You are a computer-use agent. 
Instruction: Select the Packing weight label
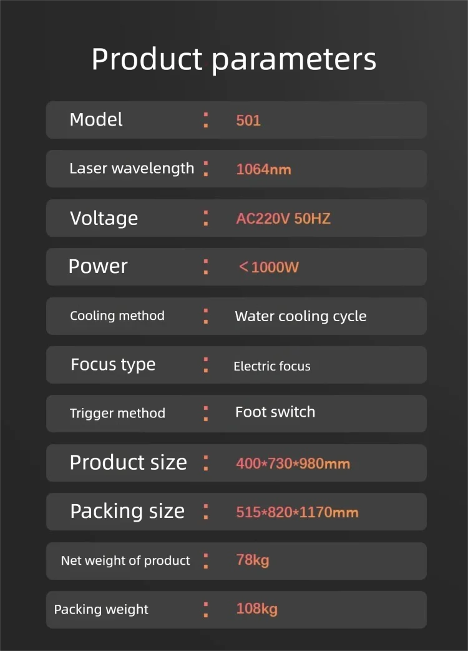pos(101,610)
